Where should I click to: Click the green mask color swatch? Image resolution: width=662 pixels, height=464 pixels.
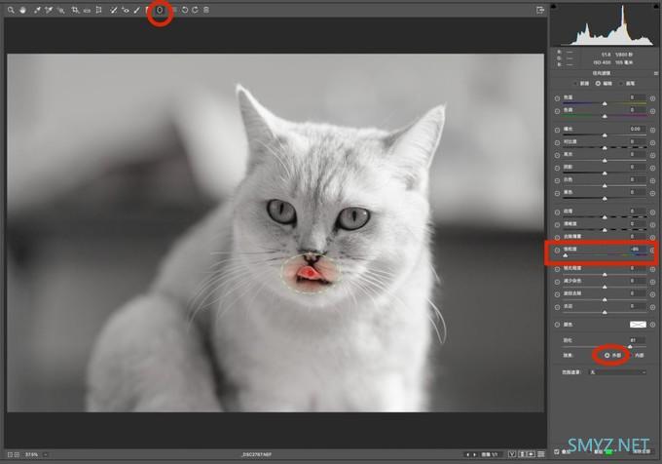(608, 452)
